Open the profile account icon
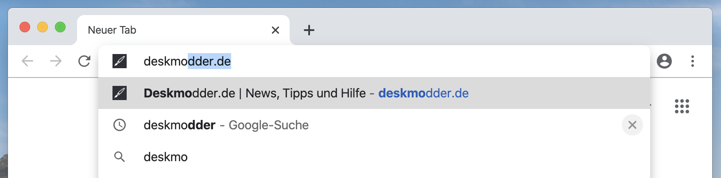721x178 pixels. coord(664,61)
